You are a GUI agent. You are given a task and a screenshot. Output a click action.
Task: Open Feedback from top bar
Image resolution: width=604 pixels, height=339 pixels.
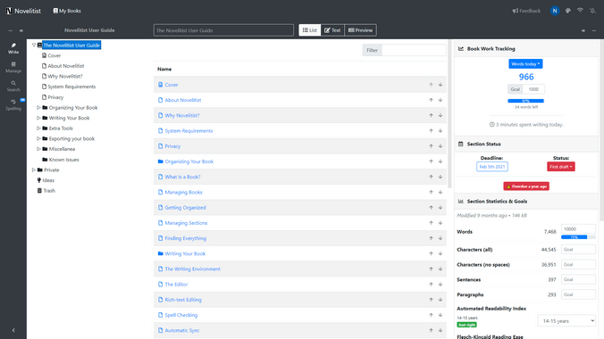pos(526,11)
